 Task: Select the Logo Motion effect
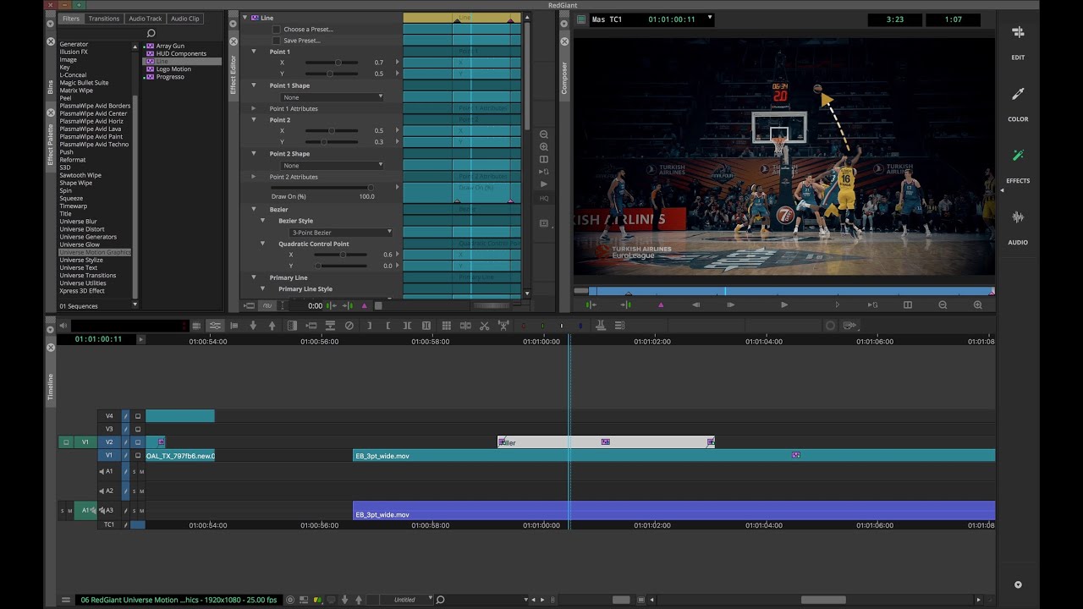click(x=173, y=69)
